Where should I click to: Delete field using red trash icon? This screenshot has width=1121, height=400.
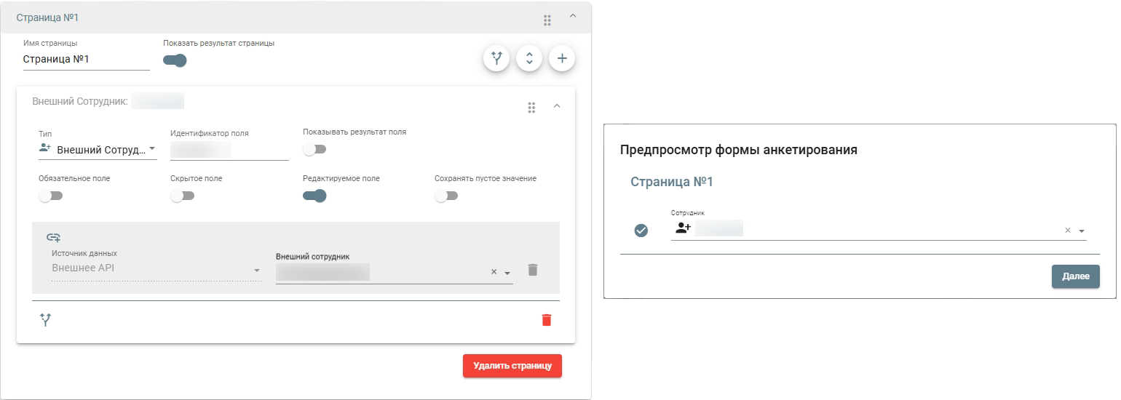547,320
